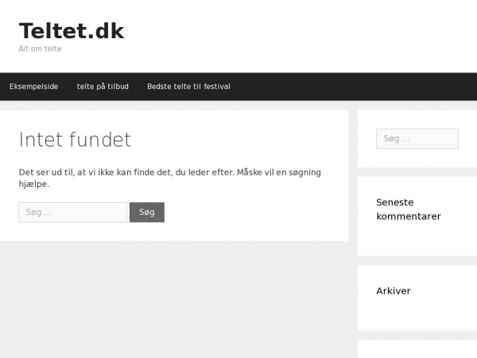Select the Intet fundet heading
Image resolution: width=477 pixels, height=358 pixels.
click(75, 139)
